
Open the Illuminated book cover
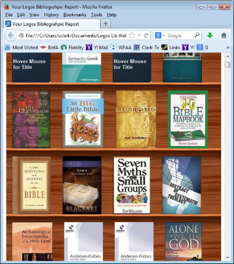136,119
